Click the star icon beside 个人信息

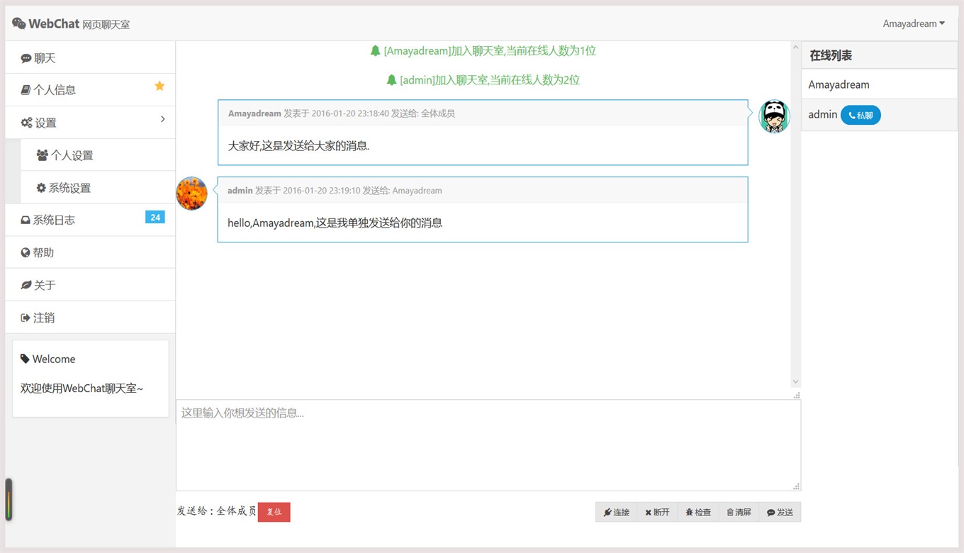tap(159, 86)
